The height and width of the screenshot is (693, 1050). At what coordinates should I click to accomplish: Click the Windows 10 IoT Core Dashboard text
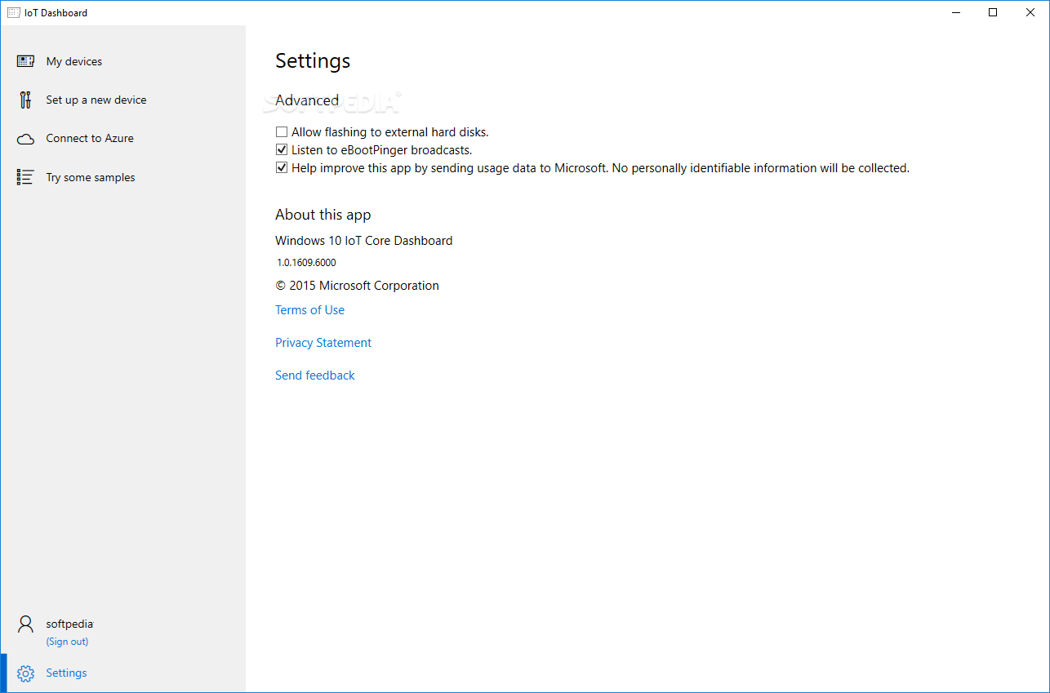coord(363,241)
